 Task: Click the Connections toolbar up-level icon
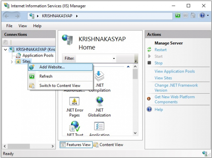point(5,42)
